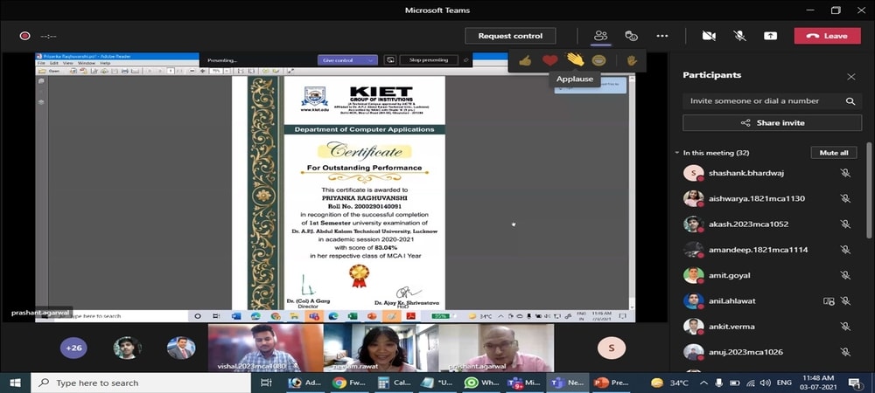This screenshot has width=875, height=393.
Task: Click the Request control button
Action: coord(510,36)
